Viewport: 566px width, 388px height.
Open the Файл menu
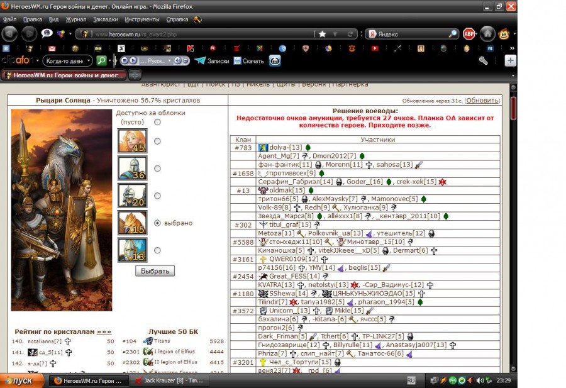coord(9,19)
